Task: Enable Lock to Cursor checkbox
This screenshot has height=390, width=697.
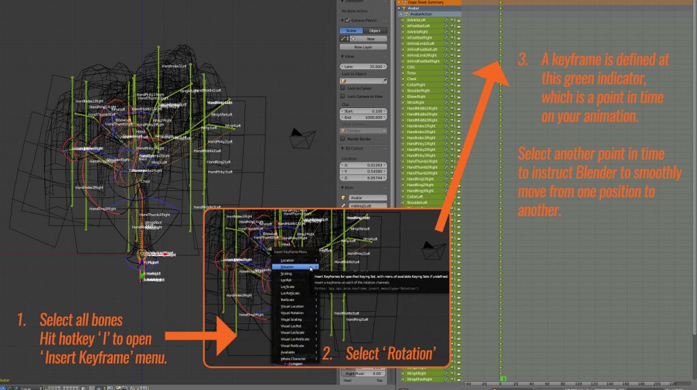Action: [x=343, y=88]
